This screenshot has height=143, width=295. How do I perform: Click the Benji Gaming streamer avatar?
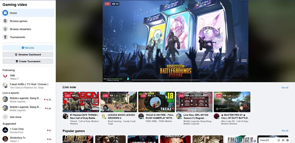click(103, 116)
